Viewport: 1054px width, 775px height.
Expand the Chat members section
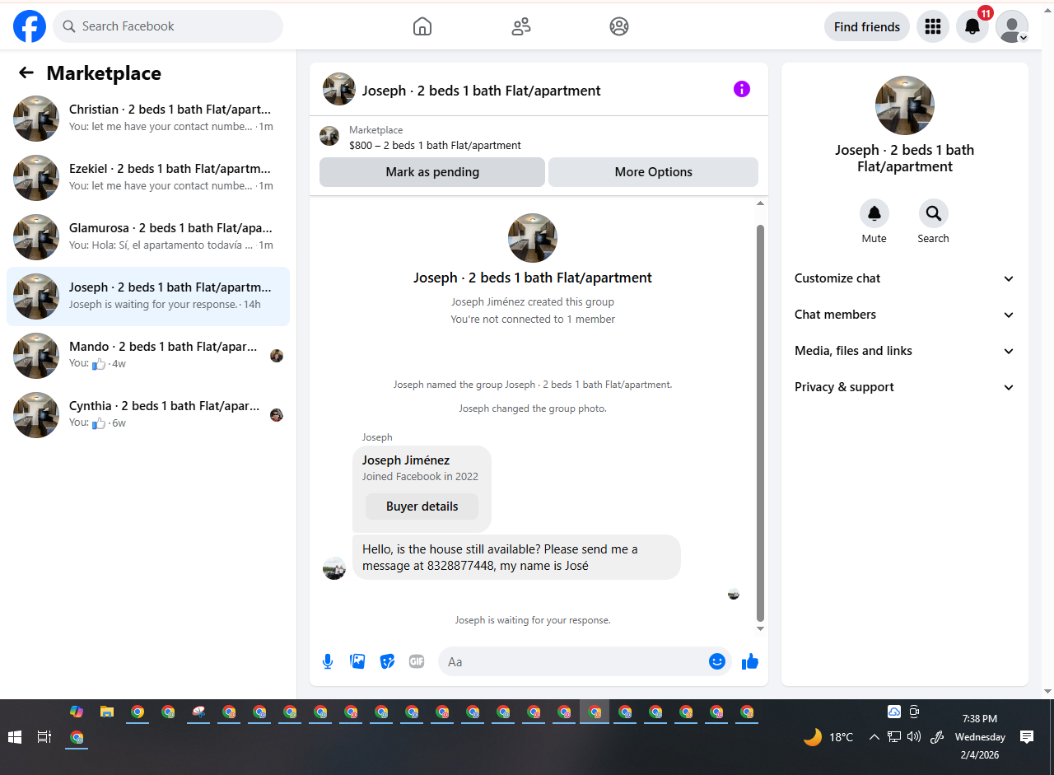(x=904, y=315)
